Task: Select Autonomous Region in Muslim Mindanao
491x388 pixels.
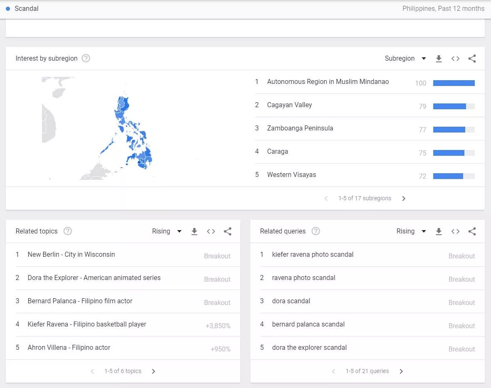Action: point(328,82)
